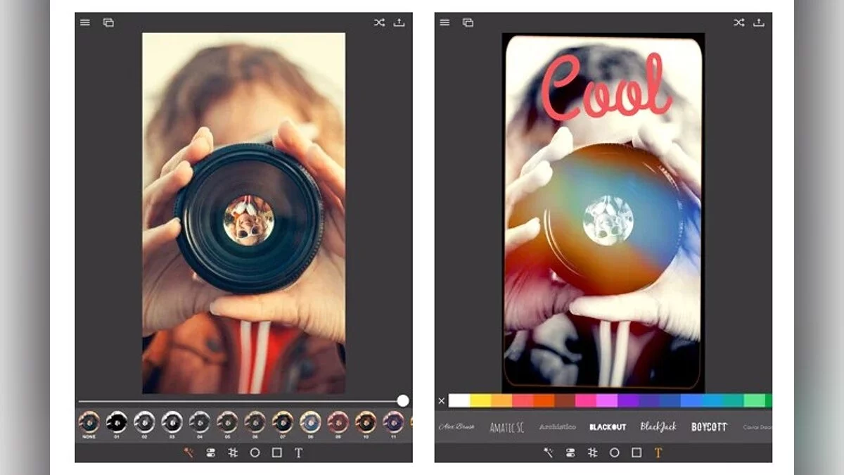This screenshot has width=844, height=475.
Task: Pick the yellow color swatch
Action: (x=480, y=401)
